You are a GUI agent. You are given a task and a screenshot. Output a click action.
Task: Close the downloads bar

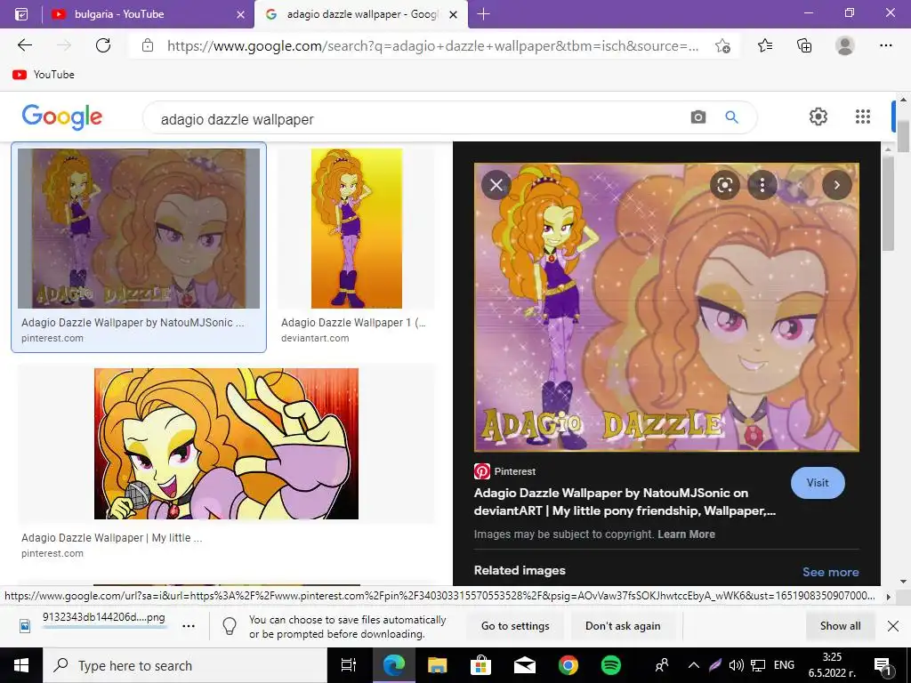893,626
